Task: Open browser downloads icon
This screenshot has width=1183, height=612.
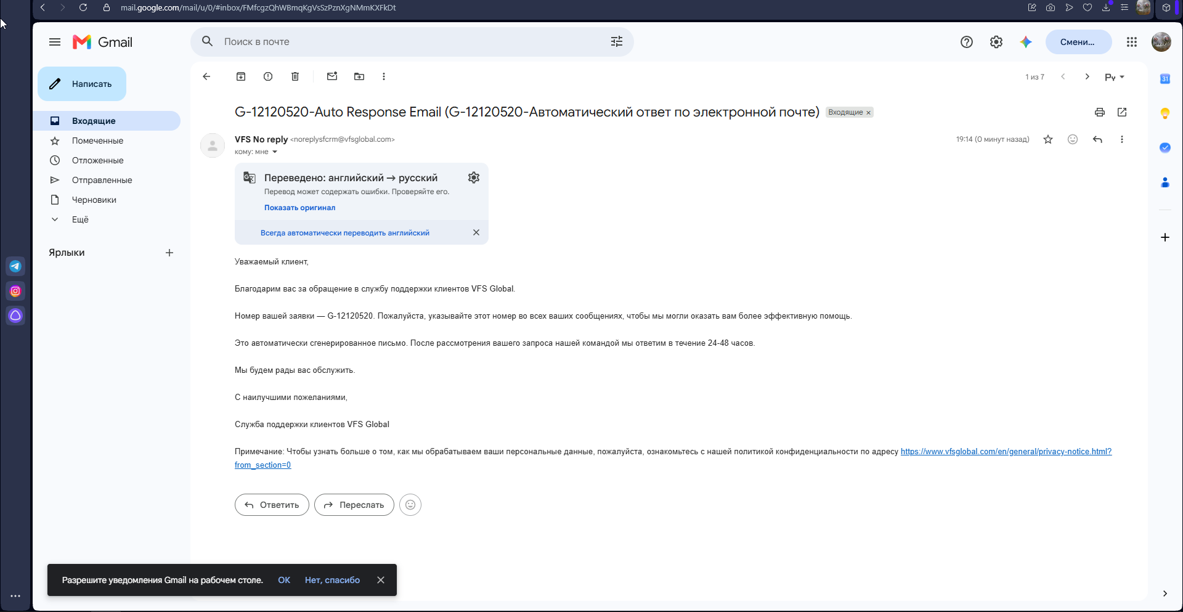Action: click(x=1106, y=7)
